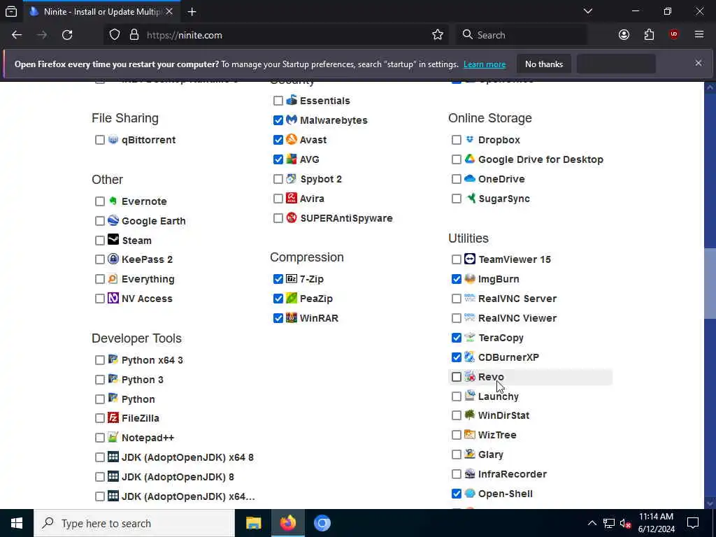The height and width of the screenshot is (537, 716).
Task: Check the RealVNC Server checkbox
Action: (456, 299)
